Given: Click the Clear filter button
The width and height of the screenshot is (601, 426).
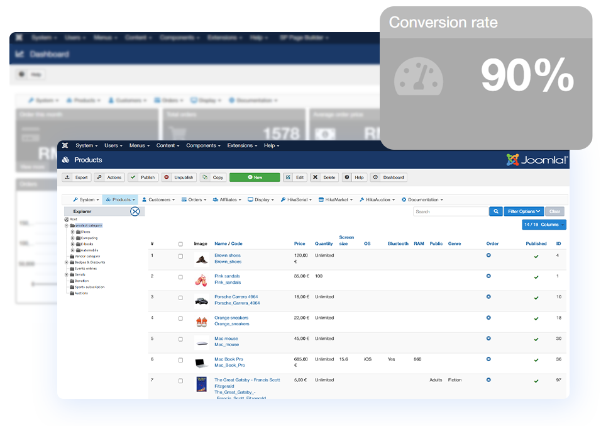Looking at the screenshot, I should coord(554,211).
